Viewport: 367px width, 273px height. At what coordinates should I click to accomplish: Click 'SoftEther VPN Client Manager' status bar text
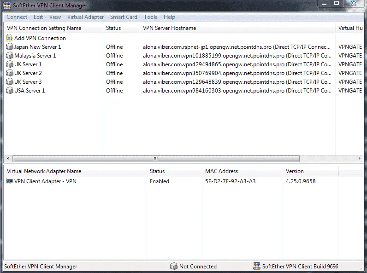coord(41,267)
